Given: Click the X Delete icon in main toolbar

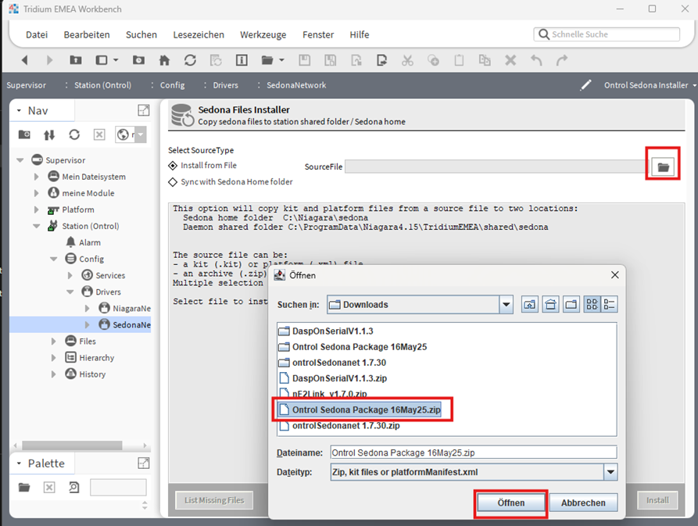Looking at the screenshot, I should pos(510,60).
